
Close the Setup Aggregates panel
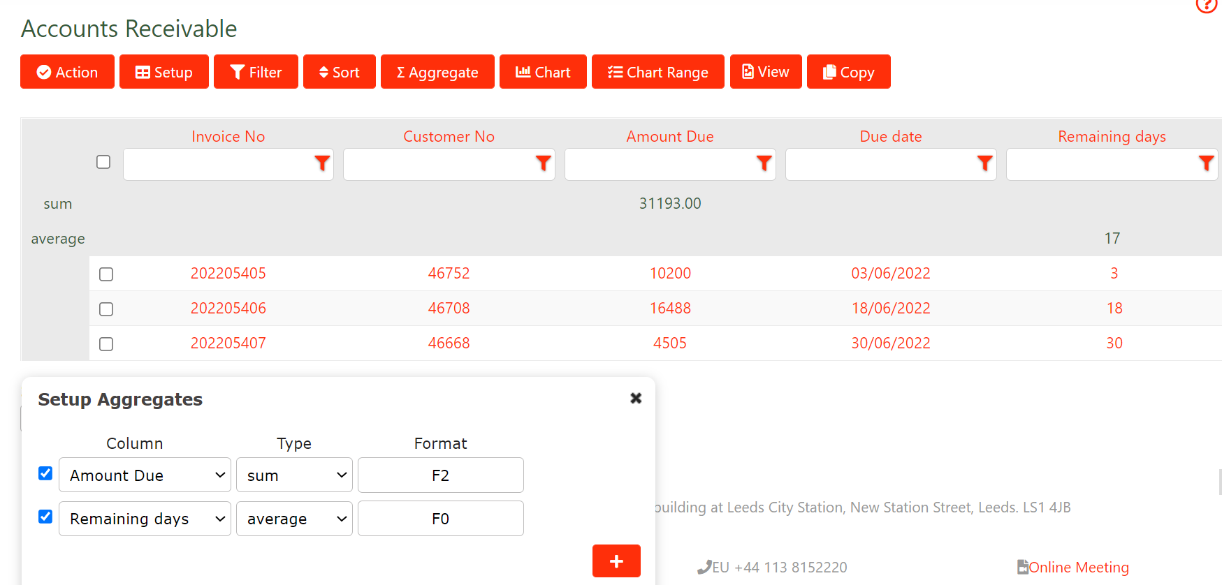(636, 398)
